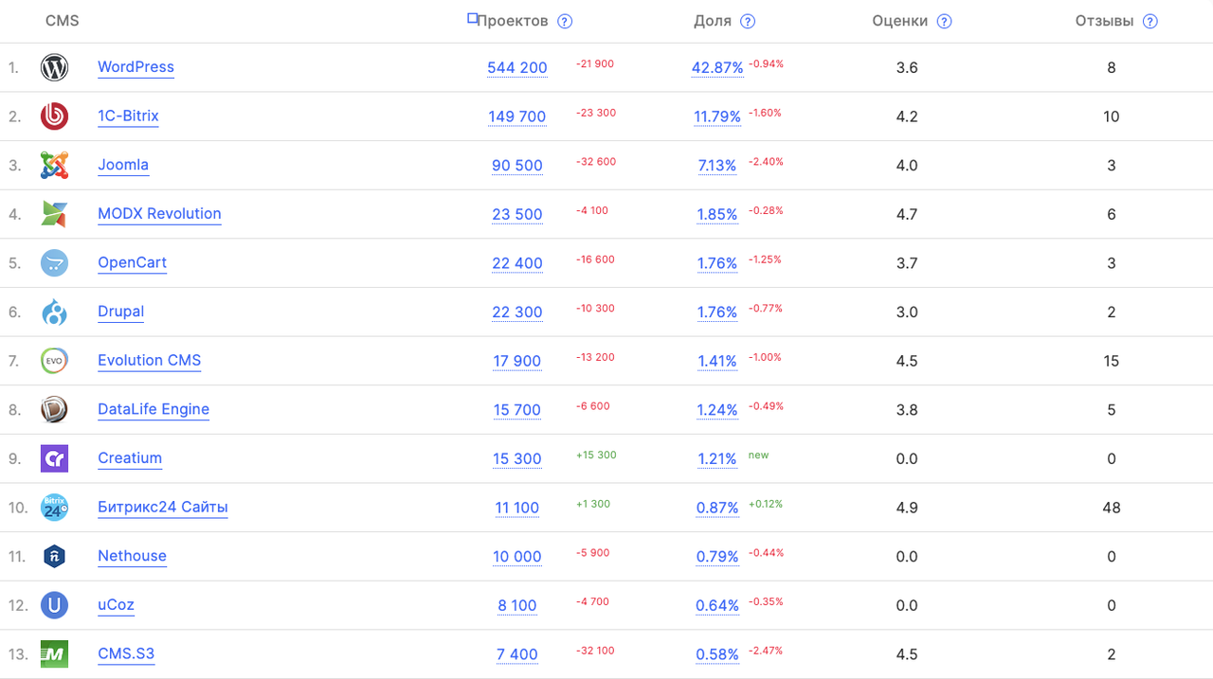Click Nethouse project count 10 000
1213x679 pixels.
pyautogui.click(x=517, y=557)
